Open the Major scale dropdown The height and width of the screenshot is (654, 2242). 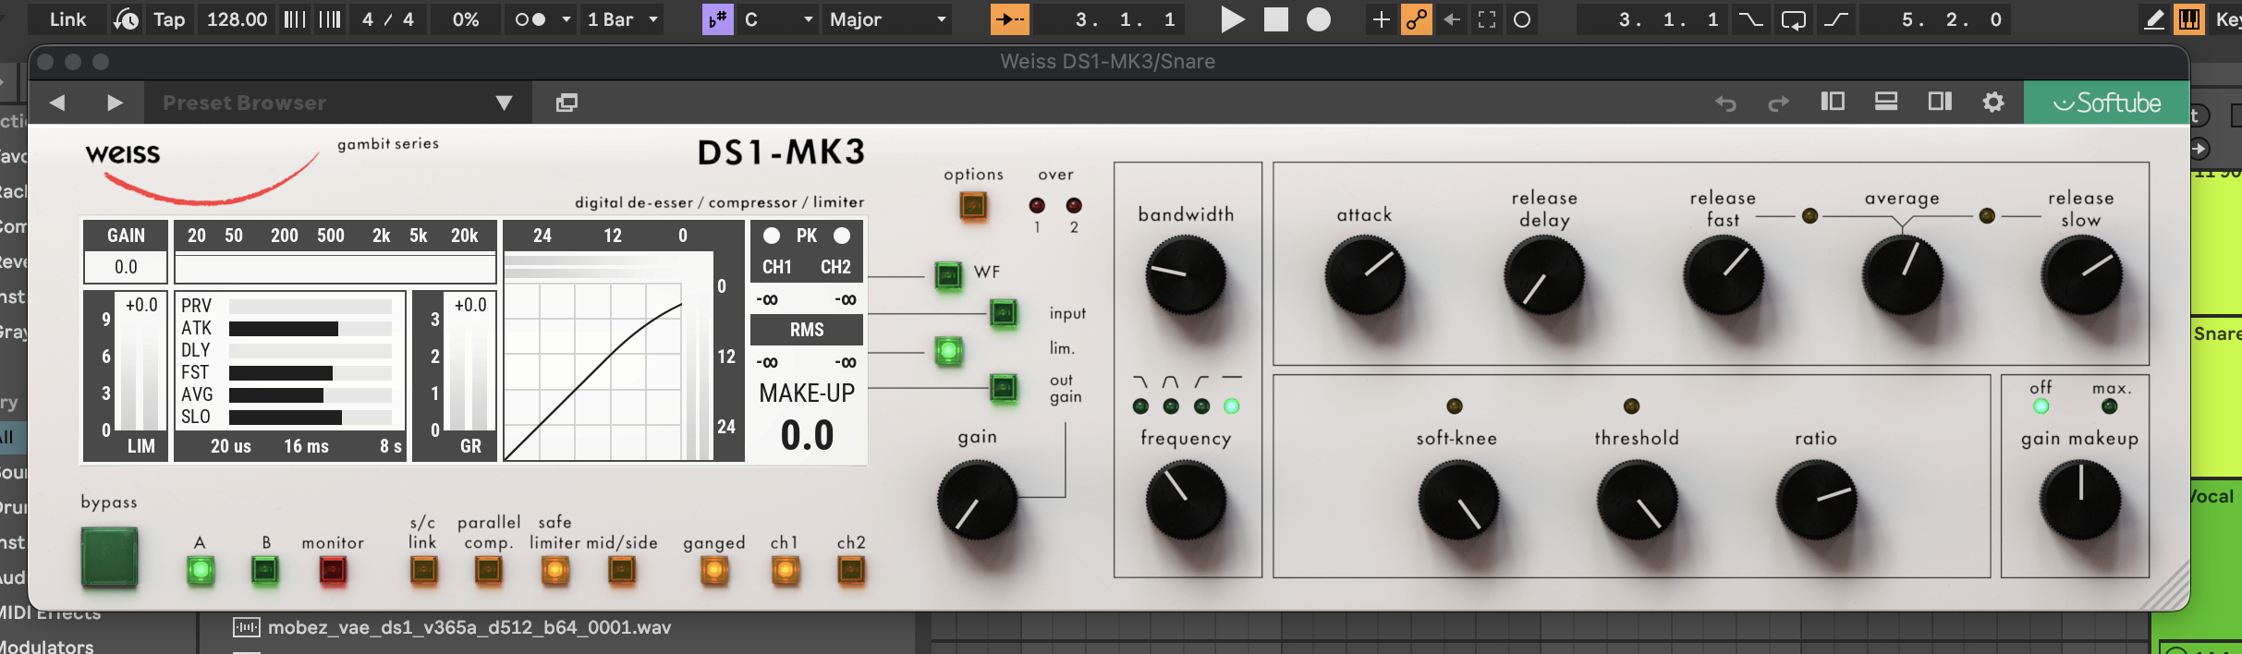(887, 19)
